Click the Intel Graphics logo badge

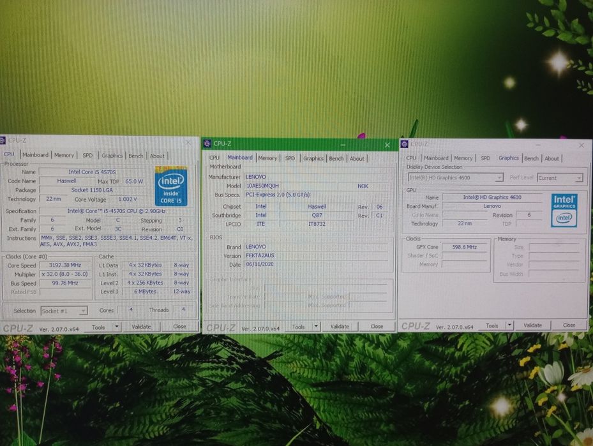pos(564,210)
